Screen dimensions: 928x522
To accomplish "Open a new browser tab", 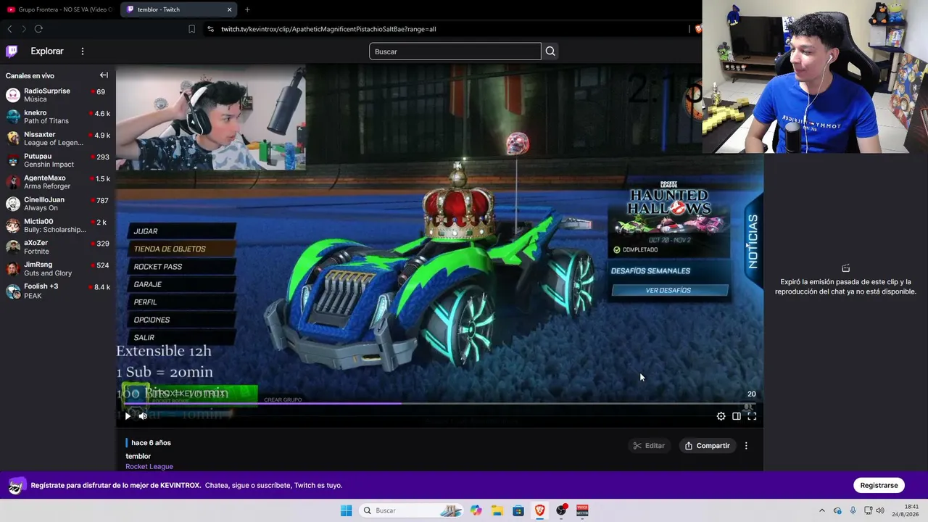I will point(247,9).
